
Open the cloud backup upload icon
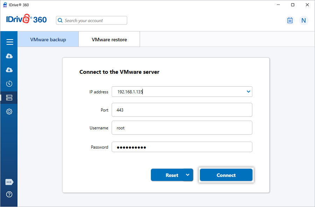pyautogui.click(x=9, y=56)
